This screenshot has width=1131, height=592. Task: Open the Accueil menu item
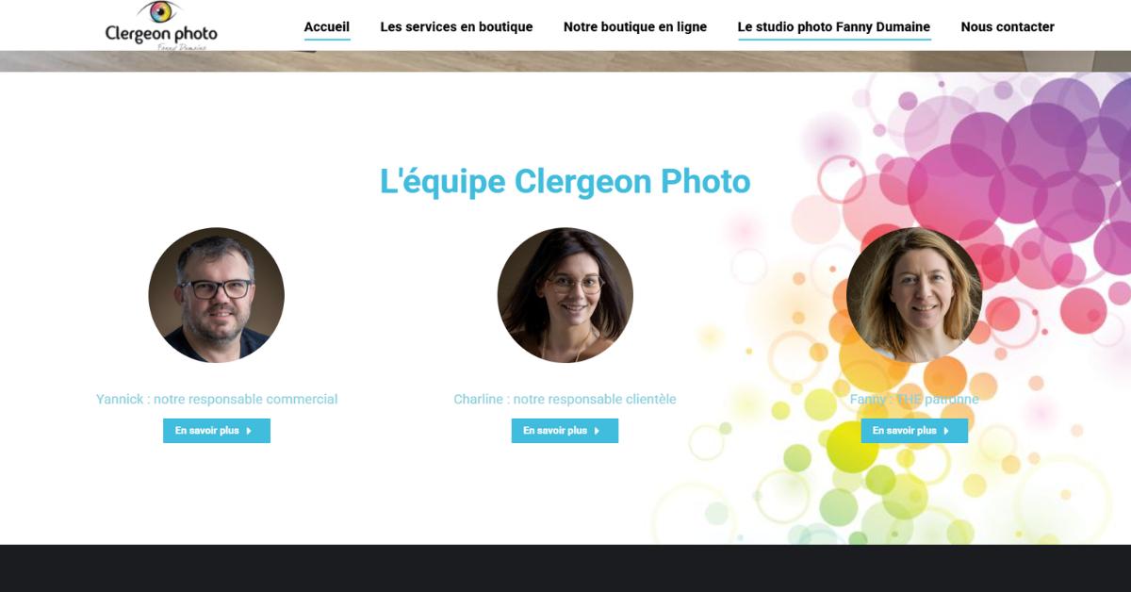pyautogui.click(x=327, y=26)
